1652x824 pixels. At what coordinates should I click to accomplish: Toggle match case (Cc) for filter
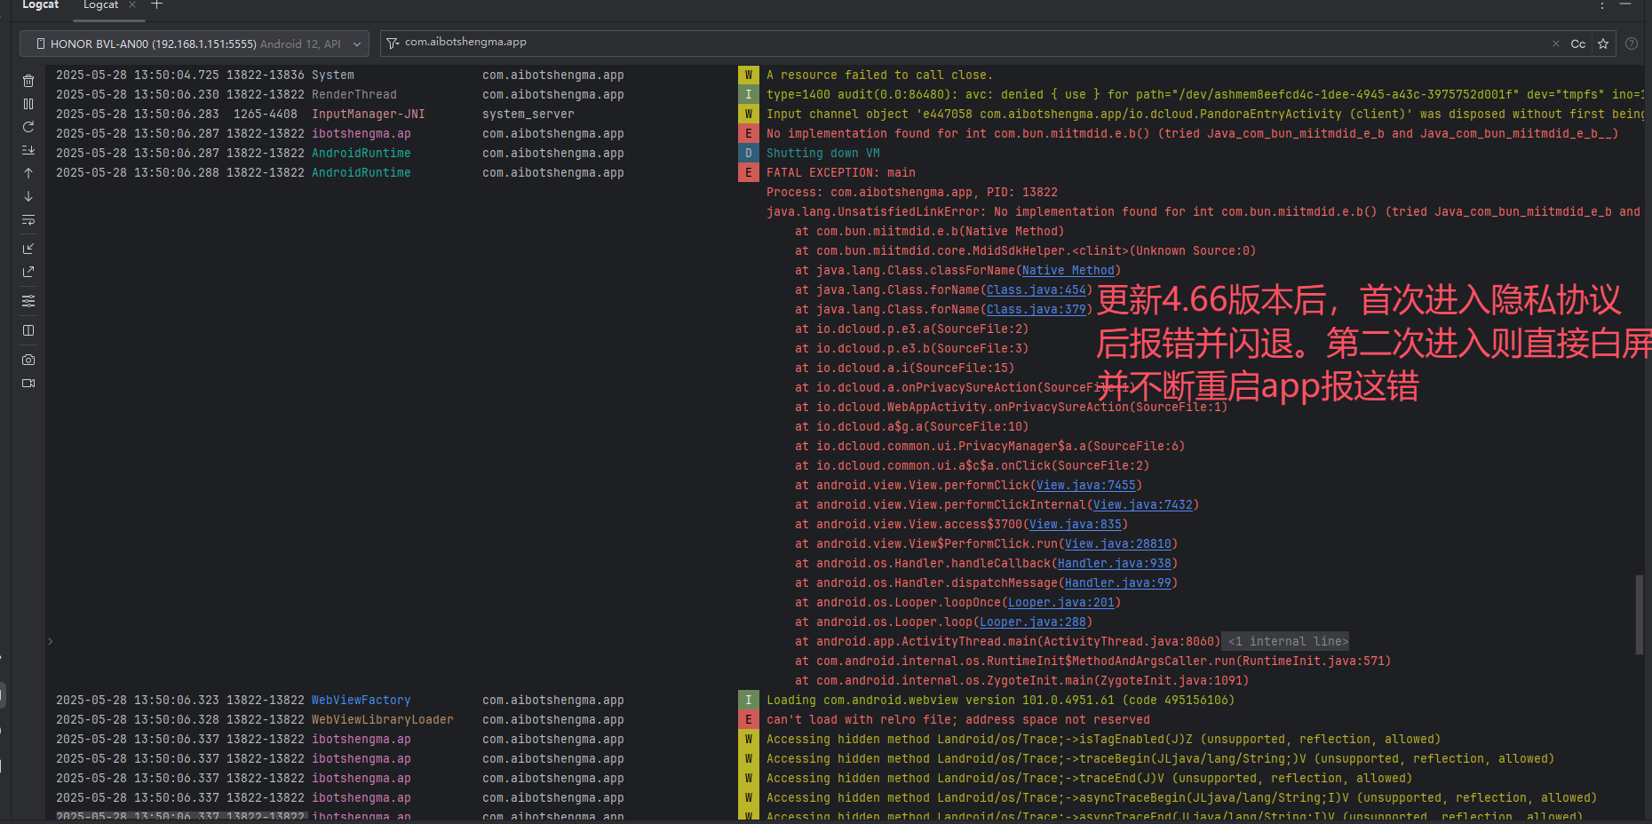pos(1578,44)
